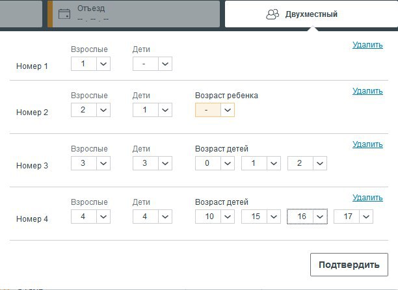
Task: Click Возраст детей label in Номер 3
Action: click(x=222, y=149)
